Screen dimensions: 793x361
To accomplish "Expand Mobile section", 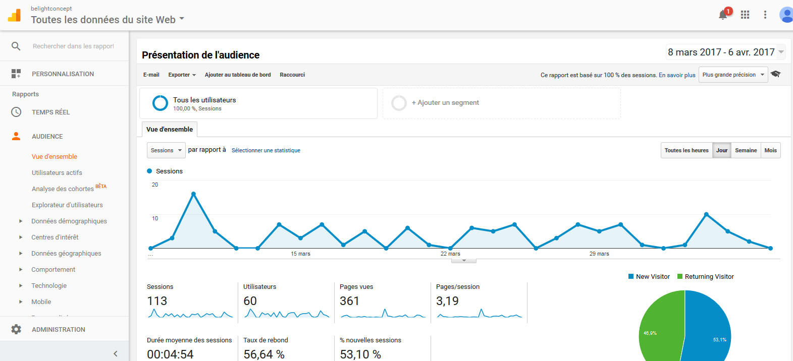I will point(21,302).
